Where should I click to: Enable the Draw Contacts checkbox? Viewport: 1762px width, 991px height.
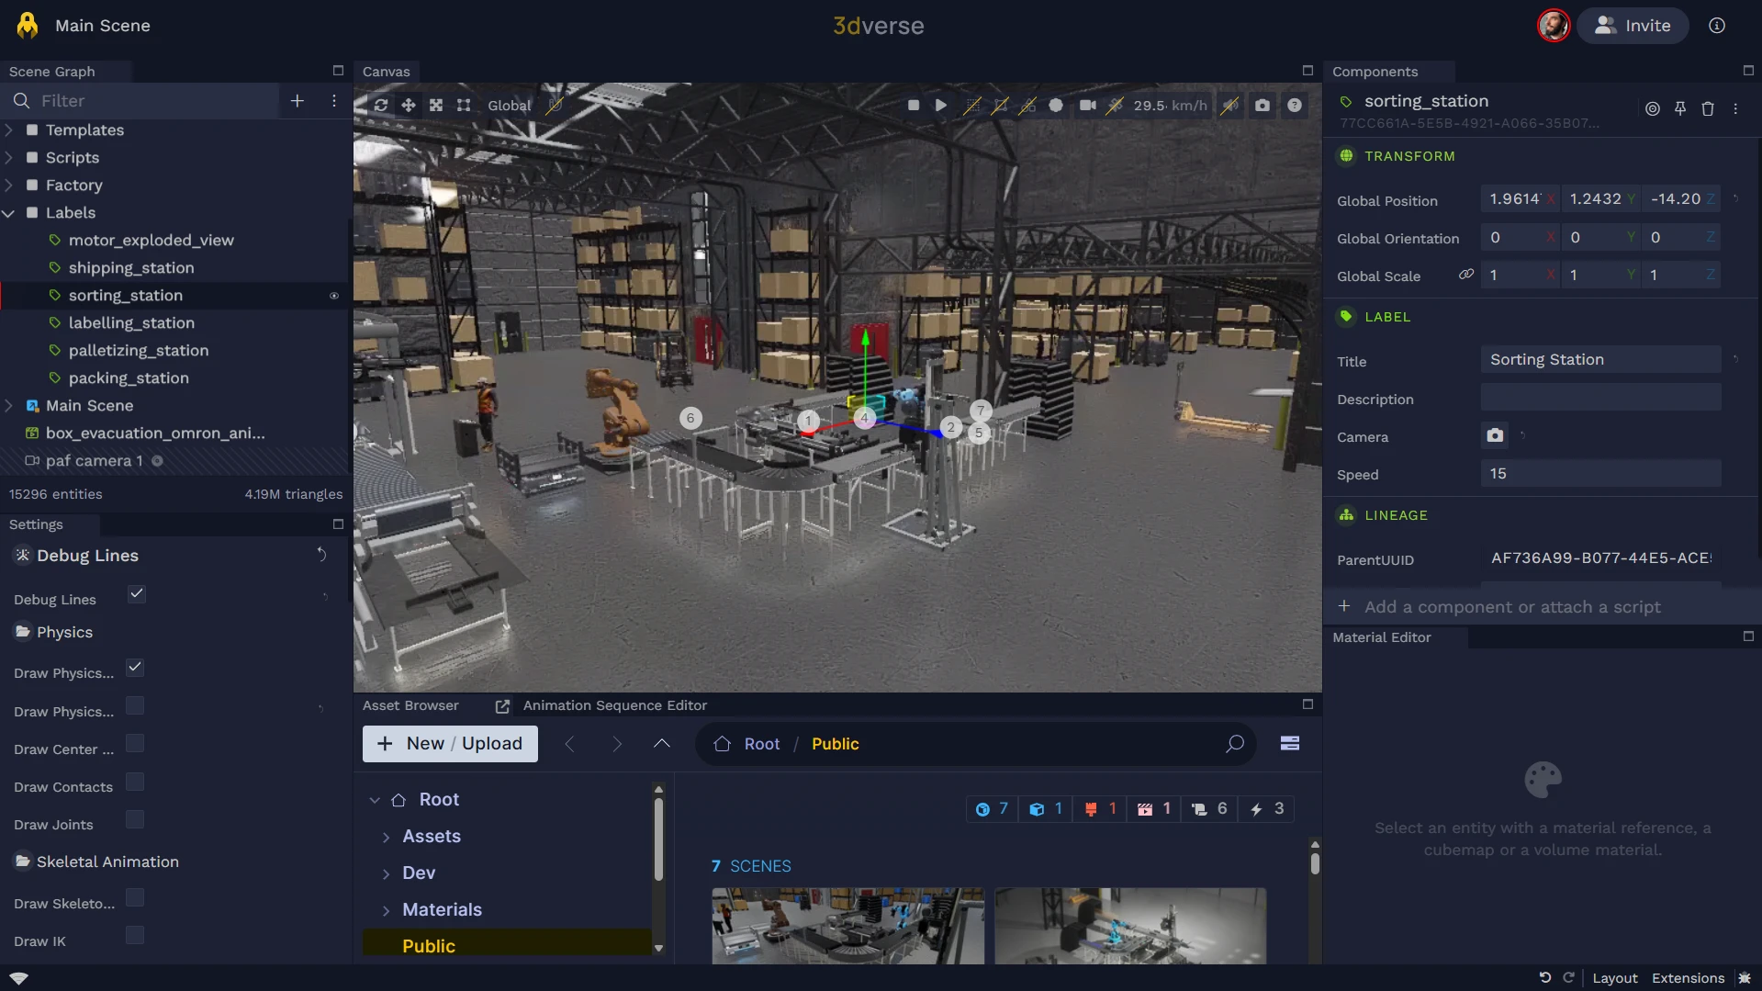click(135, 783)
